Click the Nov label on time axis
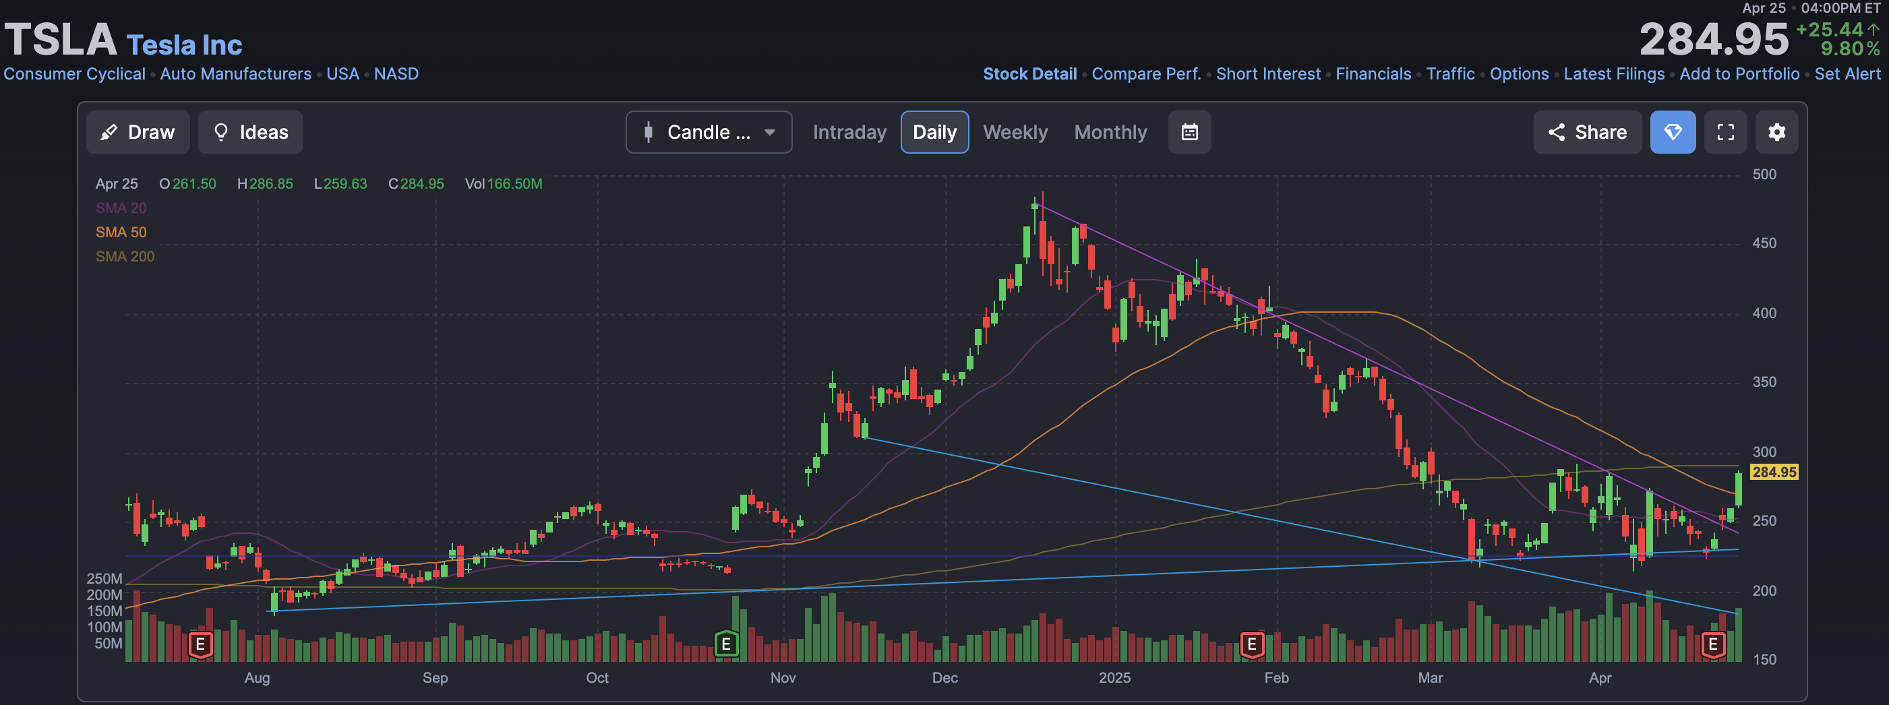Viewport: 1889px width, 705px height. pos(783,678)
